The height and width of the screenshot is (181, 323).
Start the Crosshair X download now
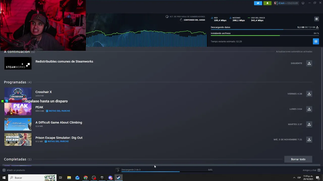pyautogui.click(x=309, y=94)
